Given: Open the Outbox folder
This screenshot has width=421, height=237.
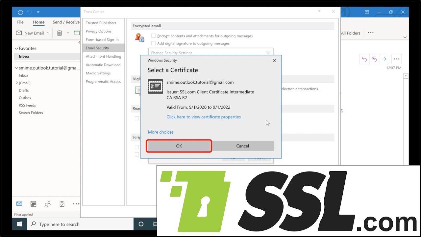Looking at the screenshot, I should tap(25, 98).
